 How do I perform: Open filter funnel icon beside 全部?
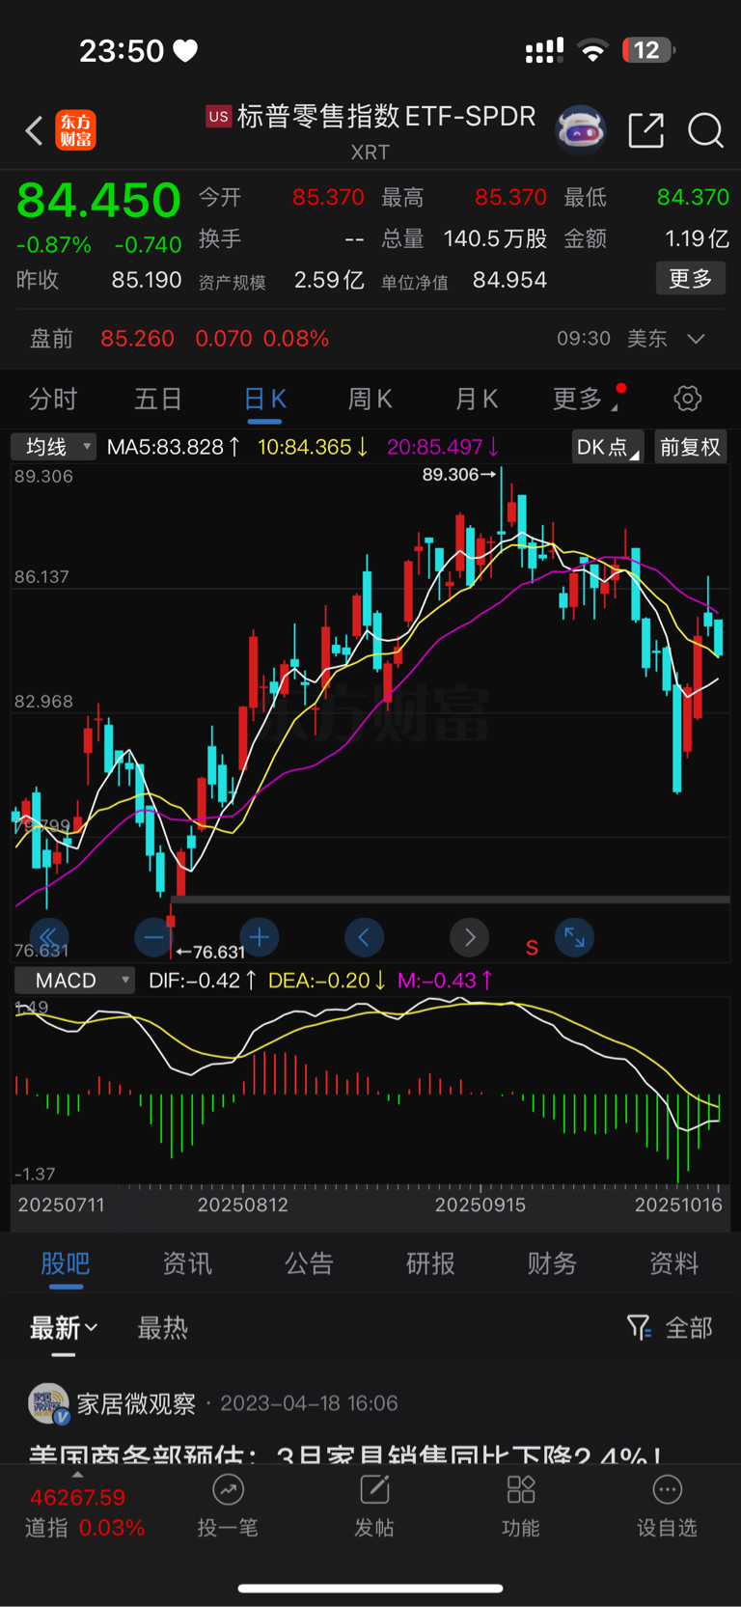639,1328
